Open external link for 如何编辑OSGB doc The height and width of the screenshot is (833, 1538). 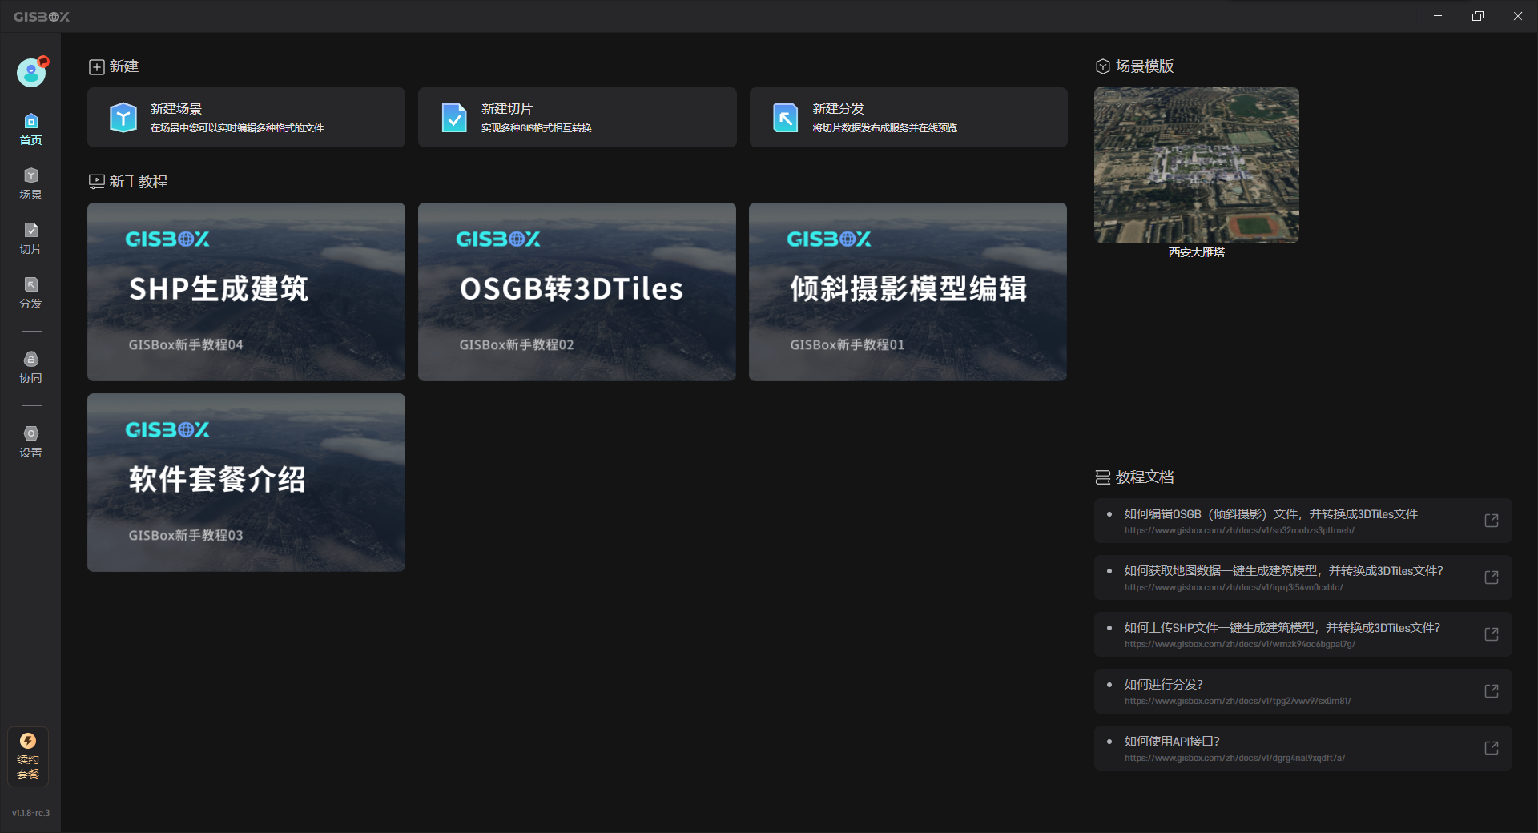tap(1492, 521)
